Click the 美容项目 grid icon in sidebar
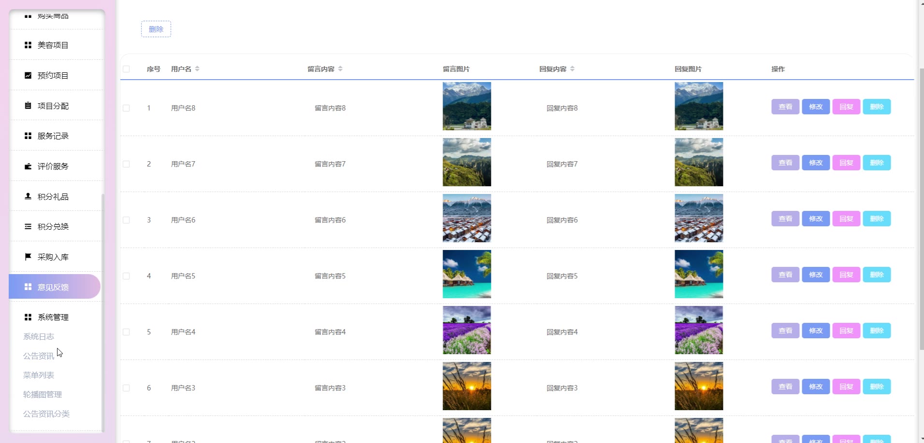Image resolution: width=924 pixels, height=443 pixels. (x=28, y=45)
